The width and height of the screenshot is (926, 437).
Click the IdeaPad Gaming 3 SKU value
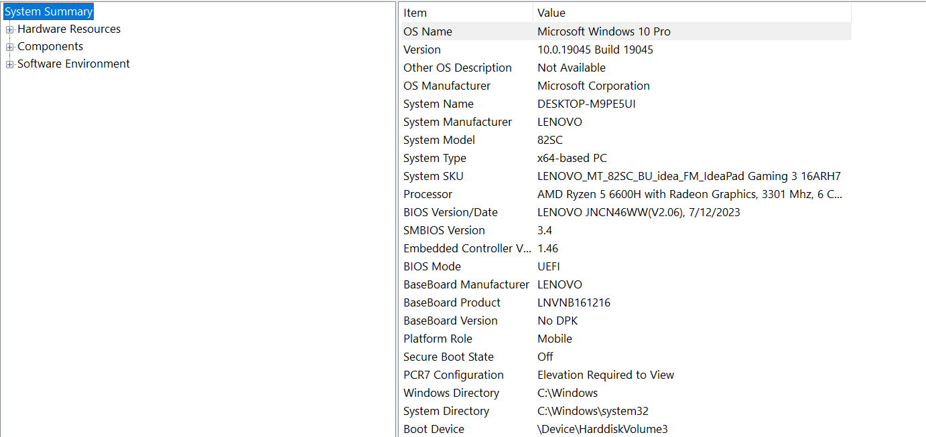689,176
